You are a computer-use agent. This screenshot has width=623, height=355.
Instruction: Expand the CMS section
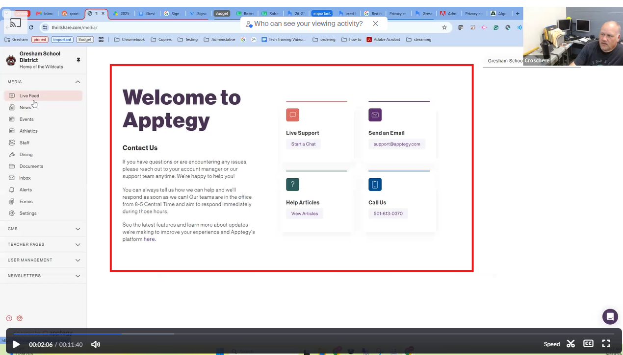click(x=43, y=229)
